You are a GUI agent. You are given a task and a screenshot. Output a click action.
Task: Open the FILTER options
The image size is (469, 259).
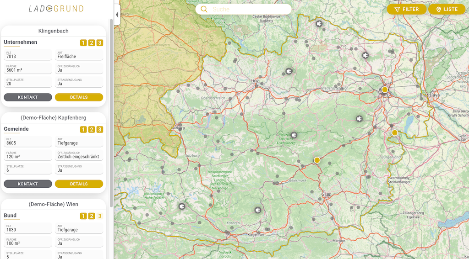pos(407,9)
